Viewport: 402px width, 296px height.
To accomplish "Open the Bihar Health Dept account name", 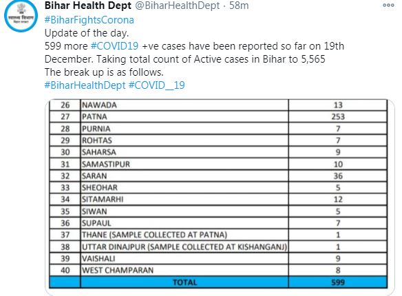I will [x=88, y=6].
